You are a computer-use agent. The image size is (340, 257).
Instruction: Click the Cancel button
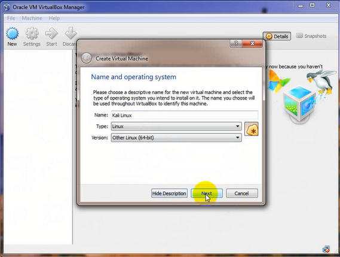[242, 193]
